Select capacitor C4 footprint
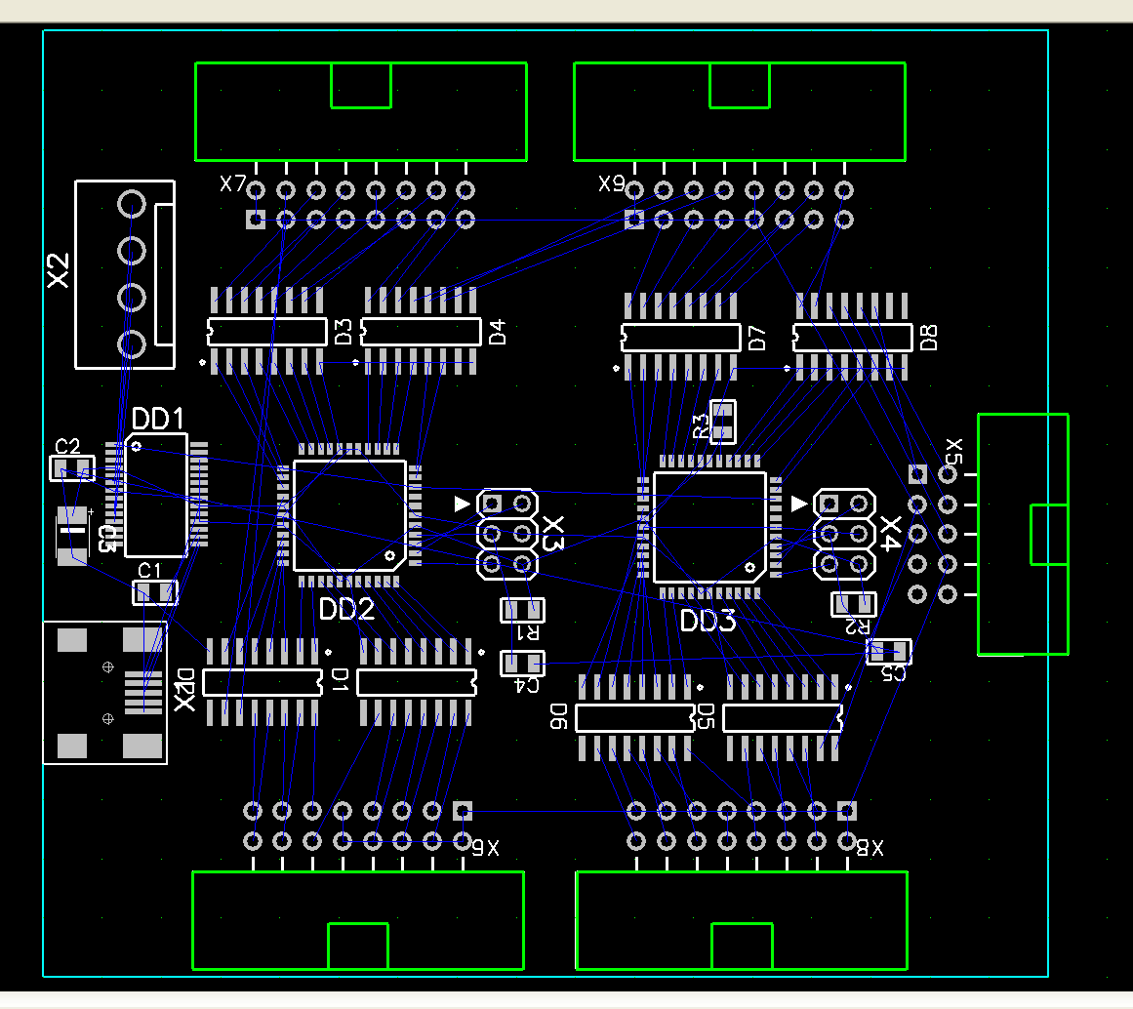Viewport: 1133px width, 1009px height. [x=522, y=663]
